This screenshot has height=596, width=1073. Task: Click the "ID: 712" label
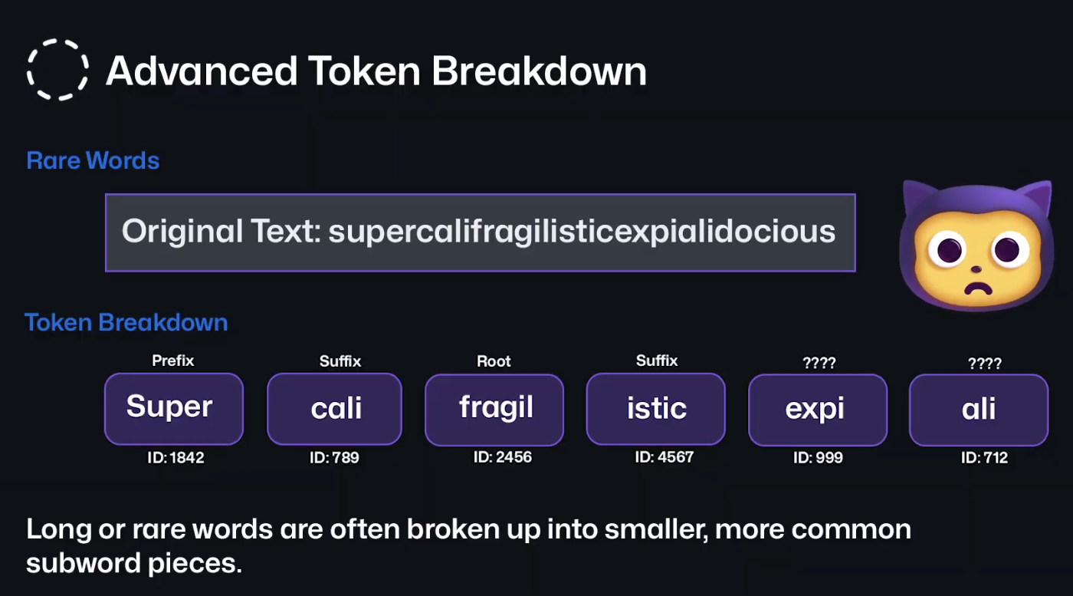click(984, 459)
